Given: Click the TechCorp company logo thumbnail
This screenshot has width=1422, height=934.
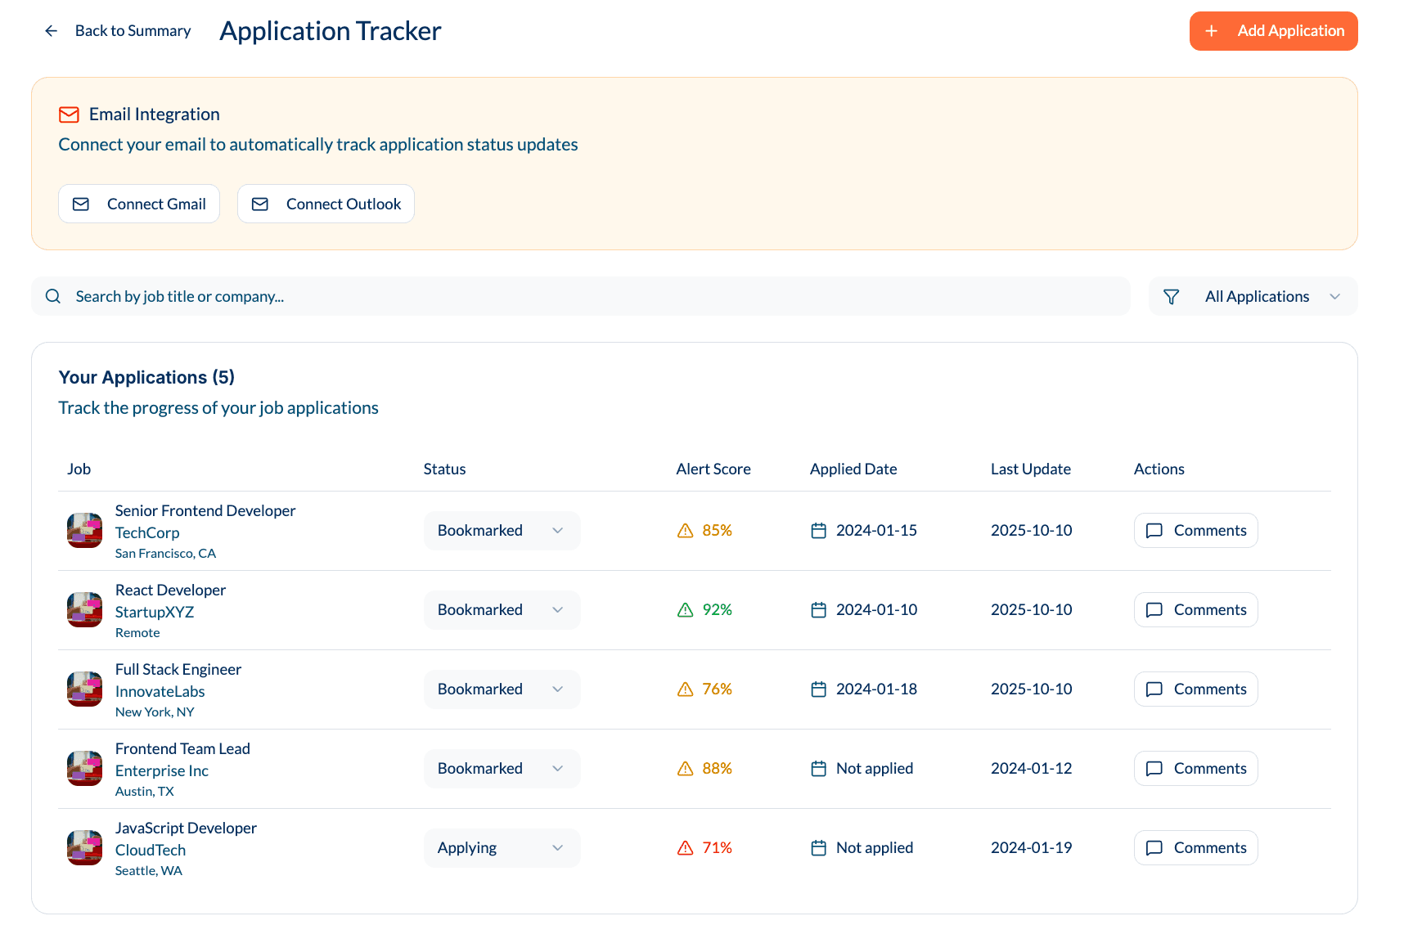Looking at the screenshot, I should [x=84, y=531].
